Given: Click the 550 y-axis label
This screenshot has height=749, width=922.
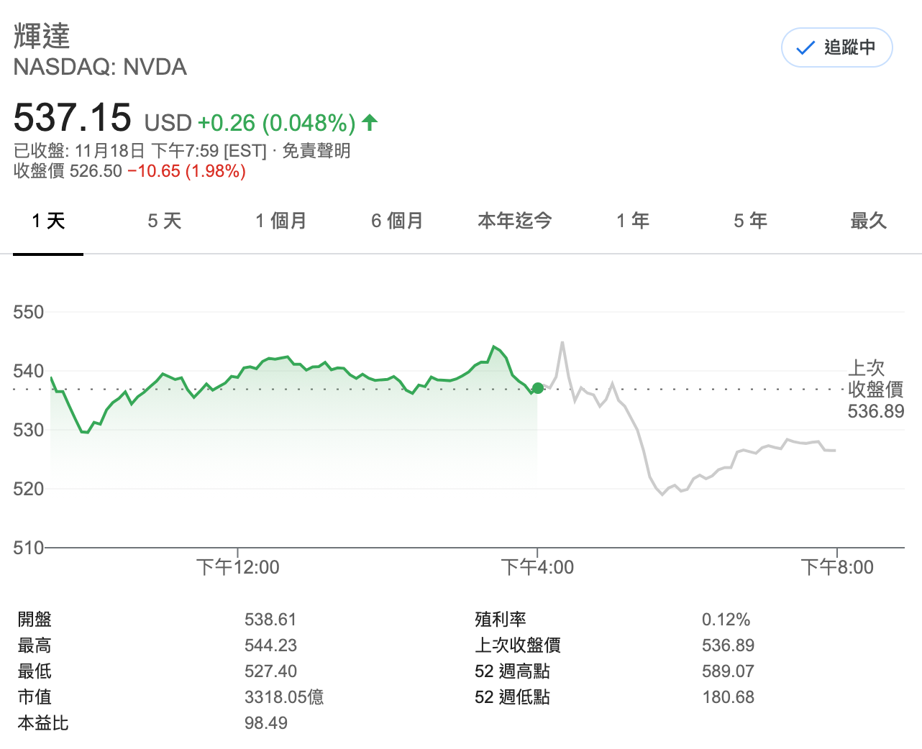Looking at the screenshot, I should (29, 312).
